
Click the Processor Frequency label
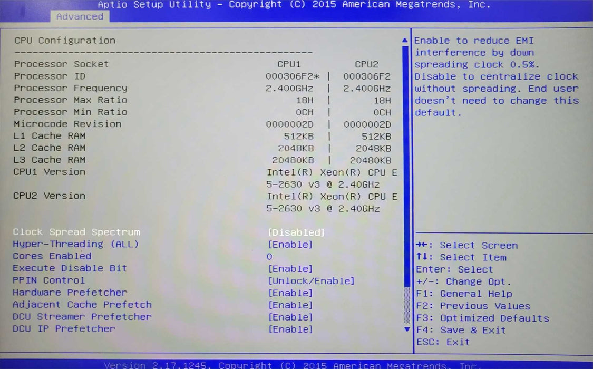71,88
